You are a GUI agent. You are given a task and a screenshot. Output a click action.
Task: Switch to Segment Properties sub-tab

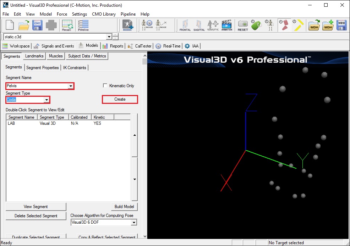click(x=42, y=67)
